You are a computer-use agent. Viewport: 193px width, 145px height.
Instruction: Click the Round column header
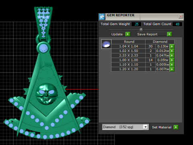pyautogui.click(x=128, y=42)
